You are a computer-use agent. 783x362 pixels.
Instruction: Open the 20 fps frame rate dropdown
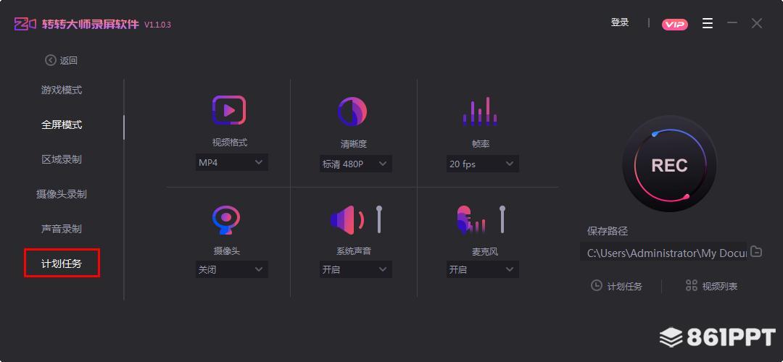point(482,164)
